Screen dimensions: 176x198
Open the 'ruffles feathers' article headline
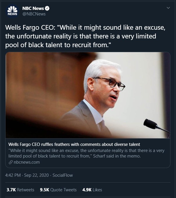tap(74, 144)
